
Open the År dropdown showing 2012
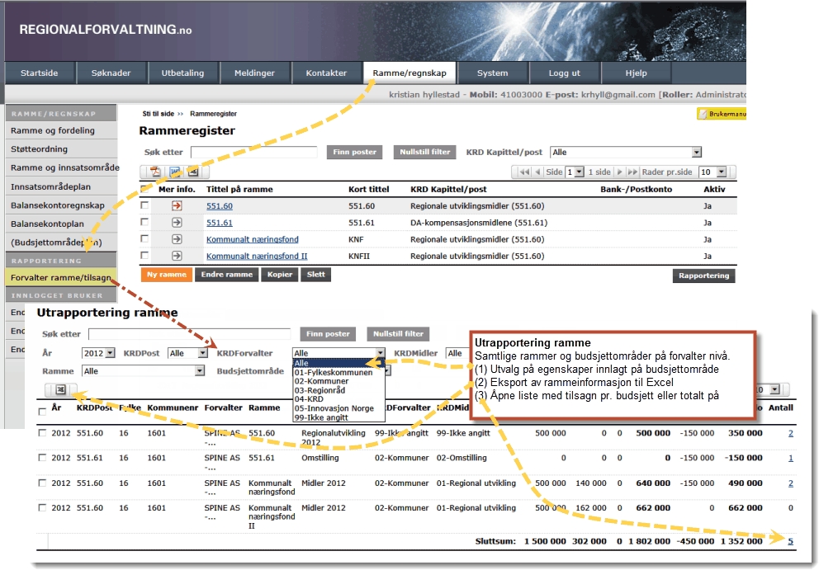110,353
